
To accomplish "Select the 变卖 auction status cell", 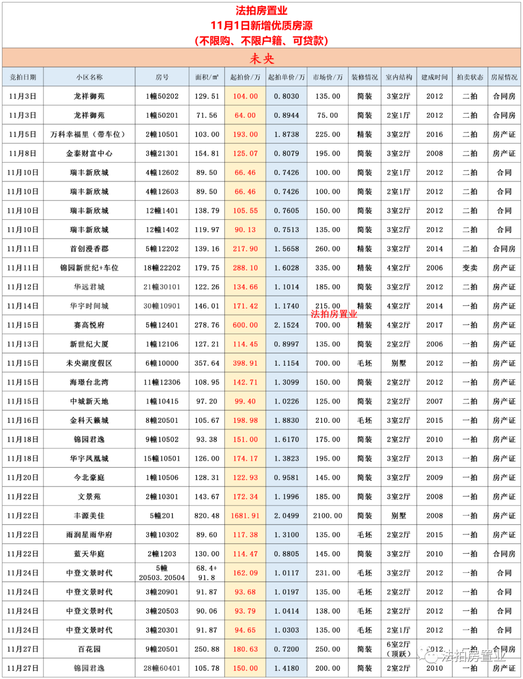I will click(470, 268).
